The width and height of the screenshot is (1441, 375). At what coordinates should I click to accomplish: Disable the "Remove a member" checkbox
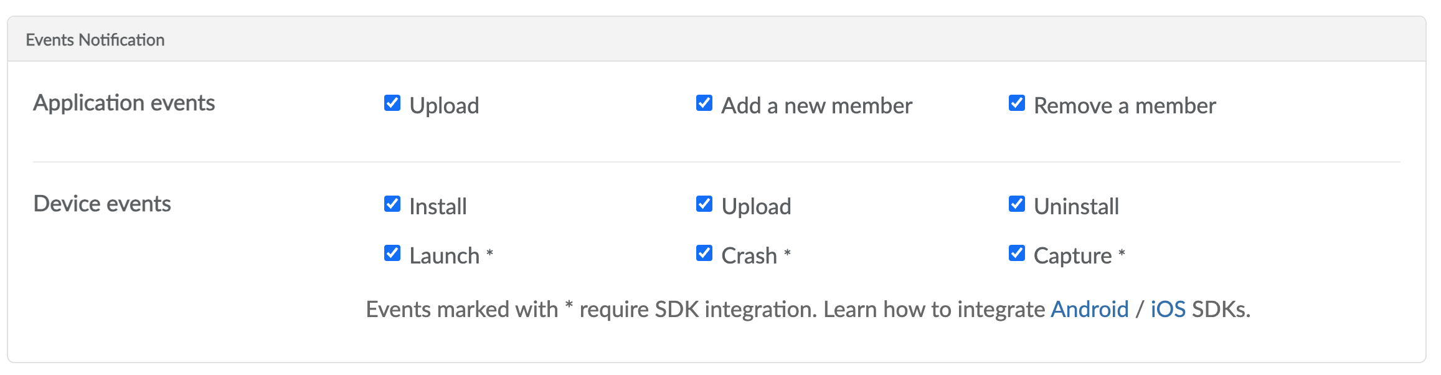[1017, 103]
